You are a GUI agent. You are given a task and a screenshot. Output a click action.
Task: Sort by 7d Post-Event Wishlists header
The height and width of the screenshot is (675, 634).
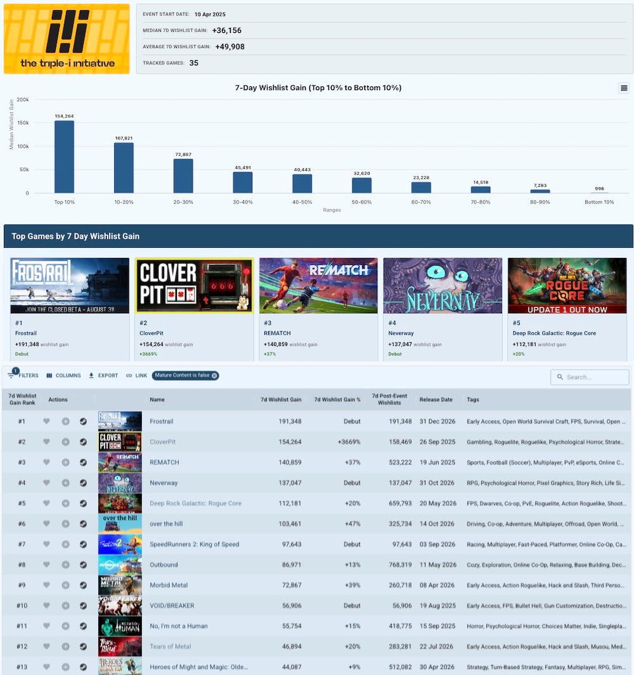pyautogui.click(x=389, y=399)
